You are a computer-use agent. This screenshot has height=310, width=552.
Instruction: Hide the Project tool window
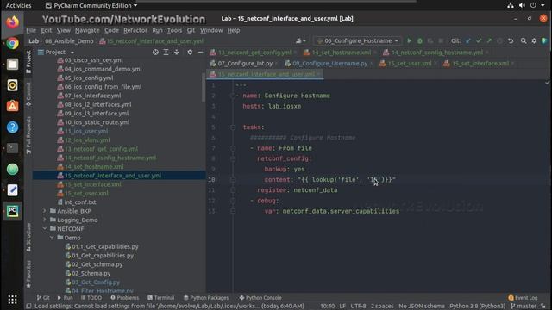pyautogui.click(x=200, y=52)
